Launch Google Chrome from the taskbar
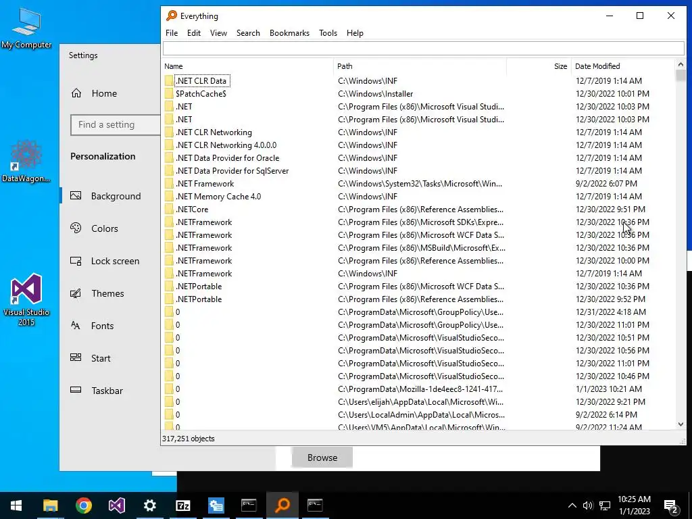 pos(83,505)
